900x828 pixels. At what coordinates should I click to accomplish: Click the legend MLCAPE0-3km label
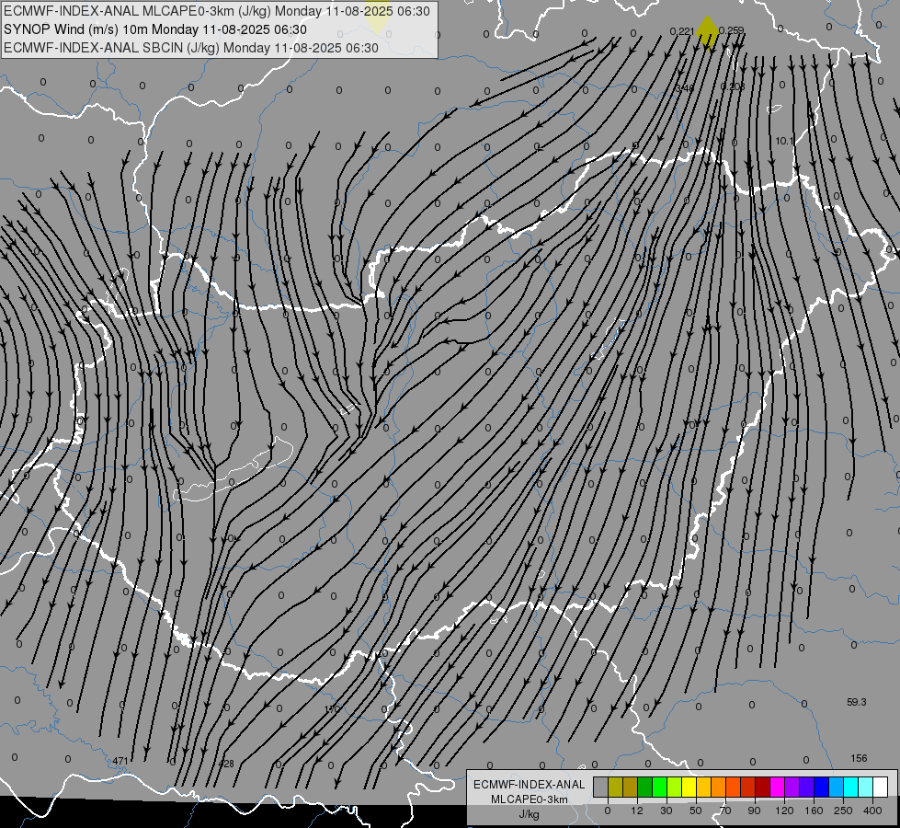tap(530, 799)
